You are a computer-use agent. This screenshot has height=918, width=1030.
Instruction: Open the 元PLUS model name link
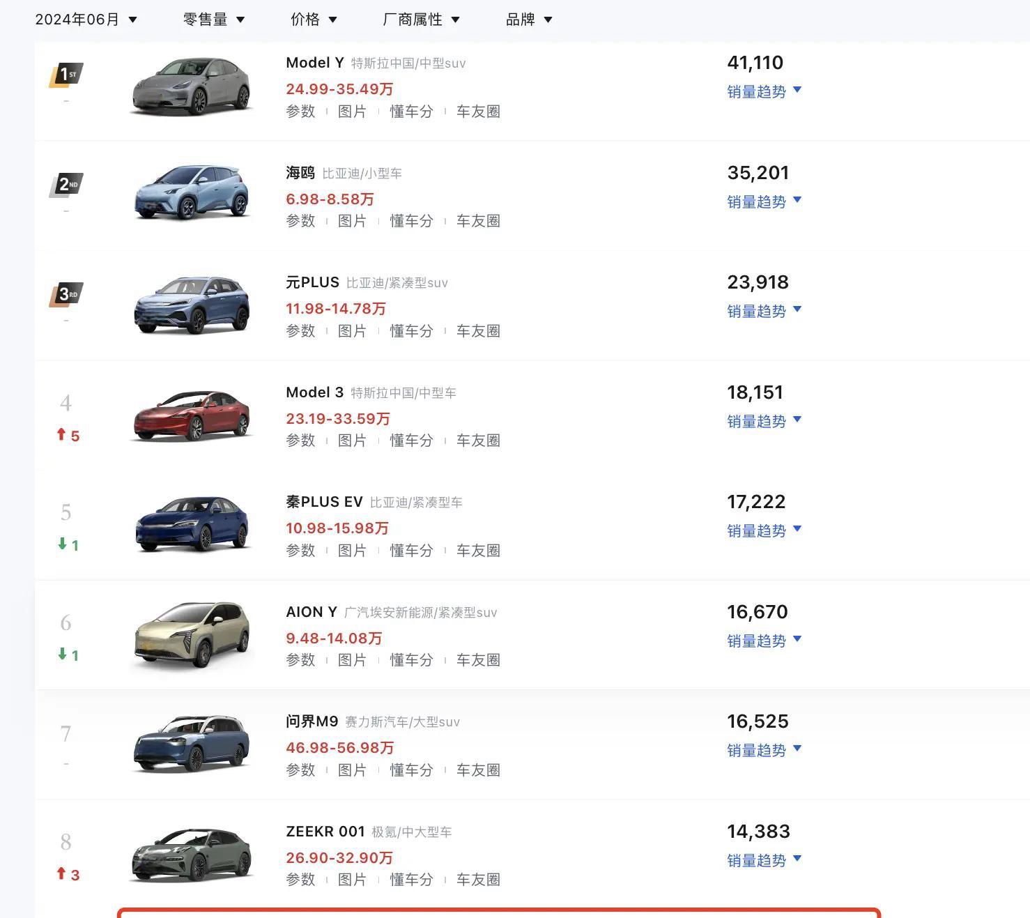312,282
